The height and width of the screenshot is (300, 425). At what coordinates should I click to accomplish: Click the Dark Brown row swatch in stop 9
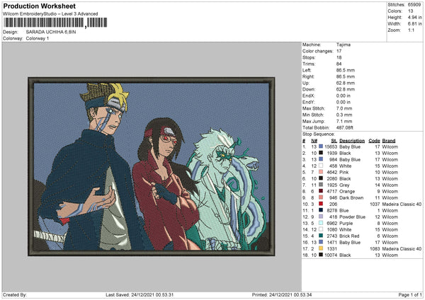click(x=321, y=197)
